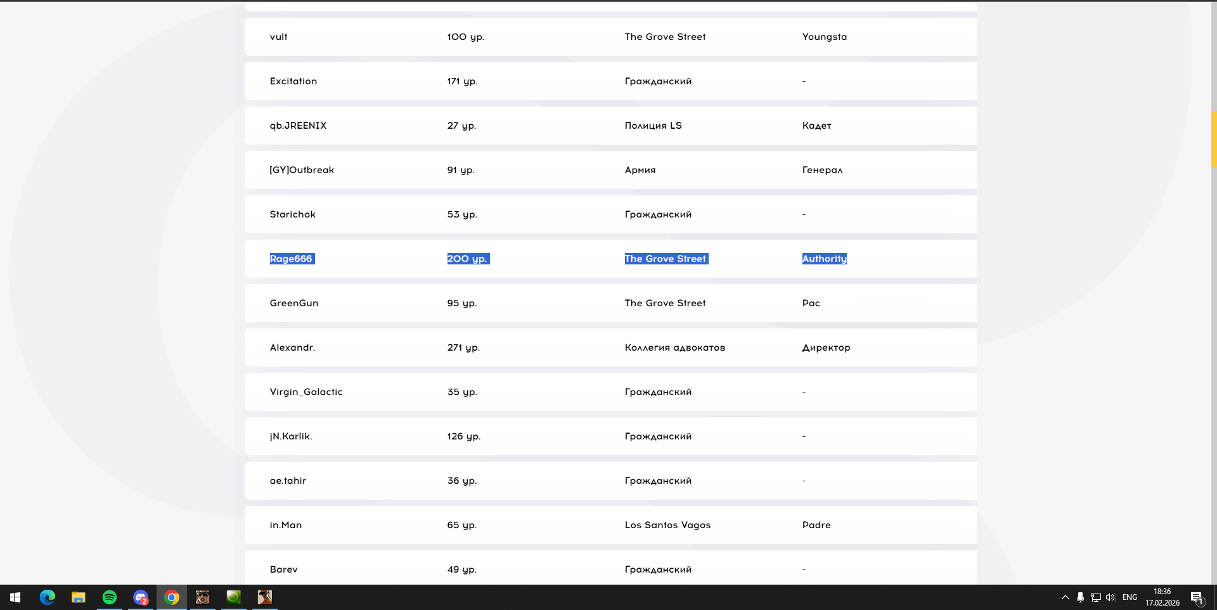Click the Генерал rank cell

tap(822, 170)
